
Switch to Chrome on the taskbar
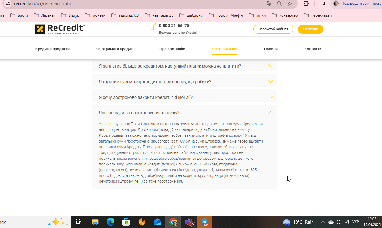(173, 222)
